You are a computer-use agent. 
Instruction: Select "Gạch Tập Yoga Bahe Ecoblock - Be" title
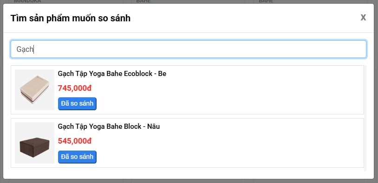click(x=112, y=74)
